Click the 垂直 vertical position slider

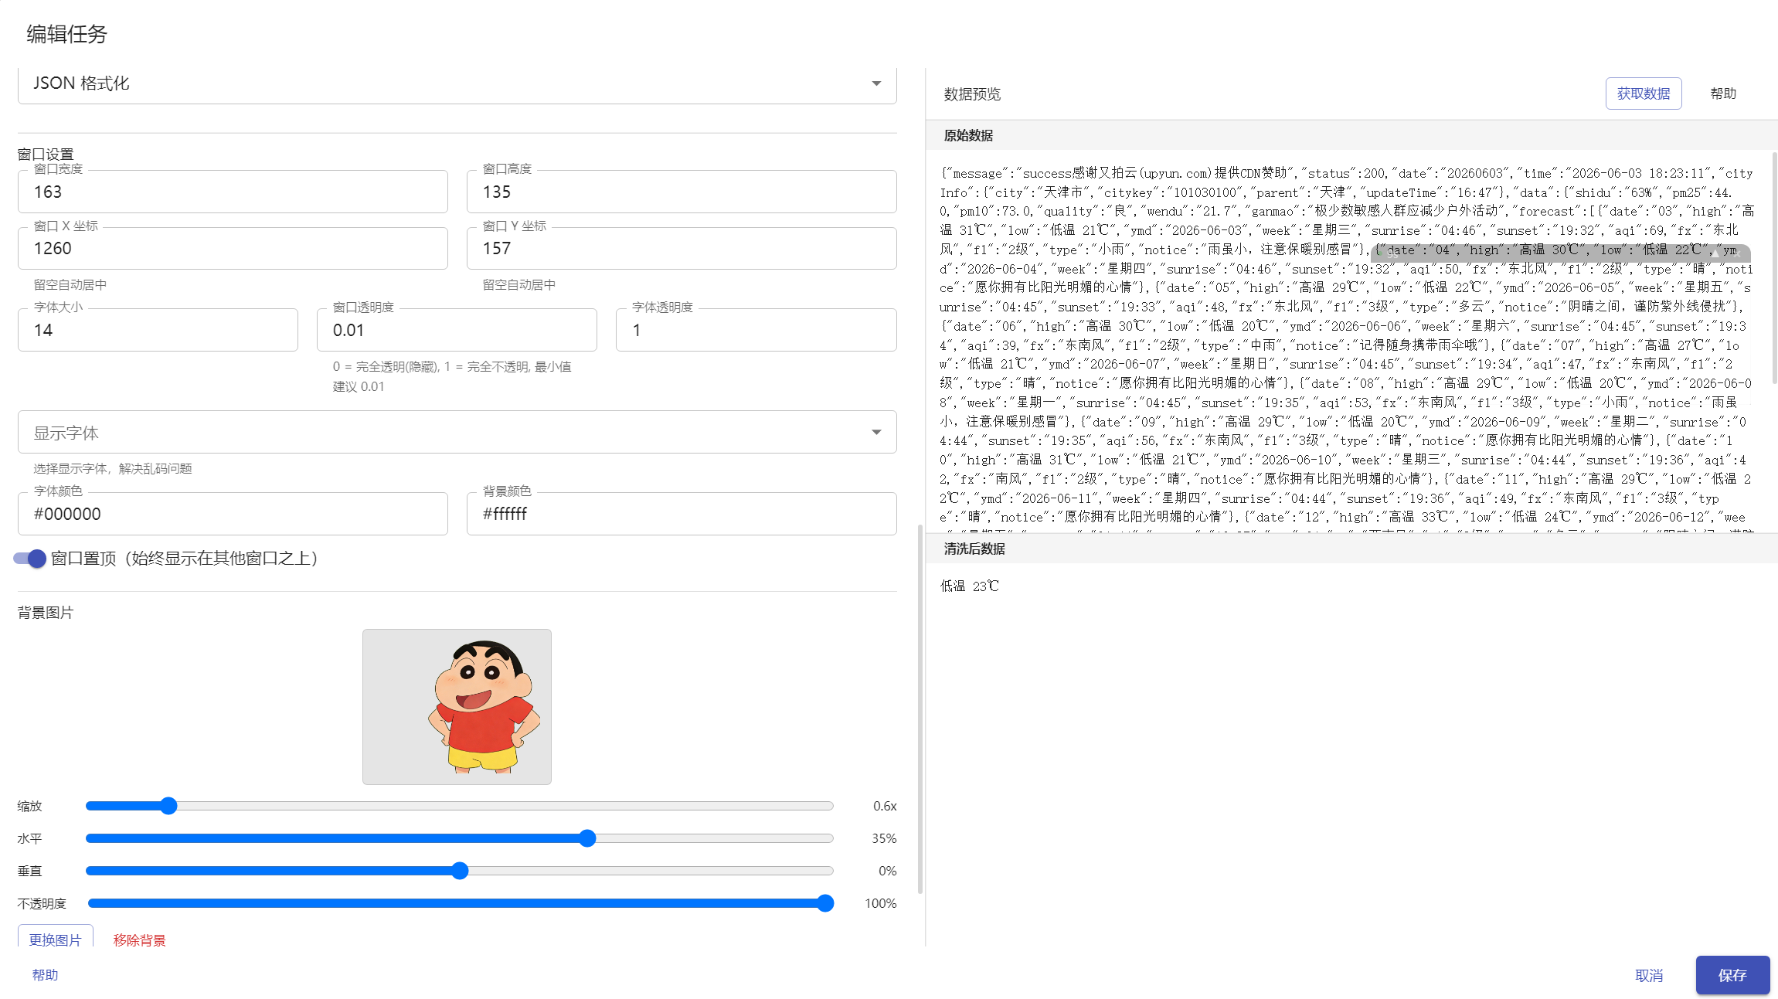tap(460, 871)
